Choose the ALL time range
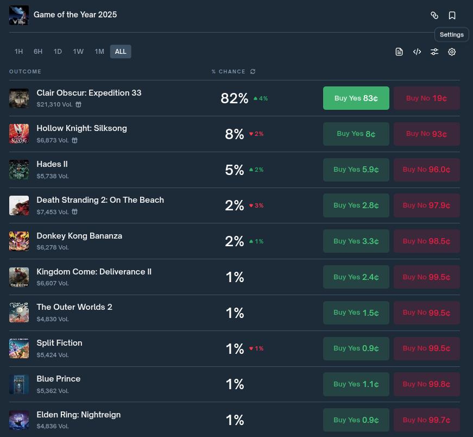The width and height of the screenshot is (473, 437). 121,52
